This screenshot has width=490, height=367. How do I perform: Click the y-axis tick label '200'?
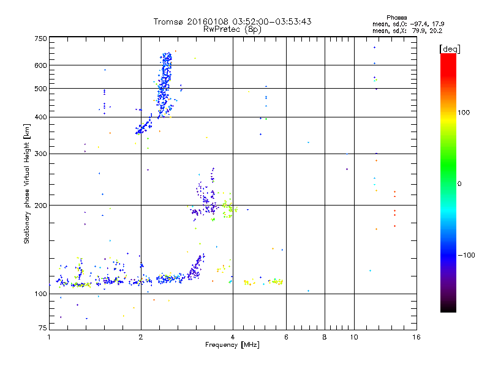tap(40, 206)
